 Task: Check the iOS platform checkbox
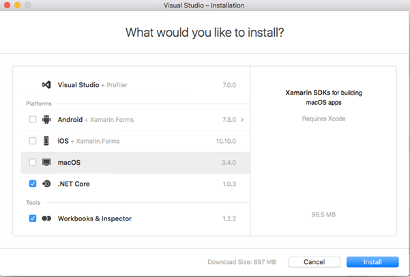click(33, 141)
